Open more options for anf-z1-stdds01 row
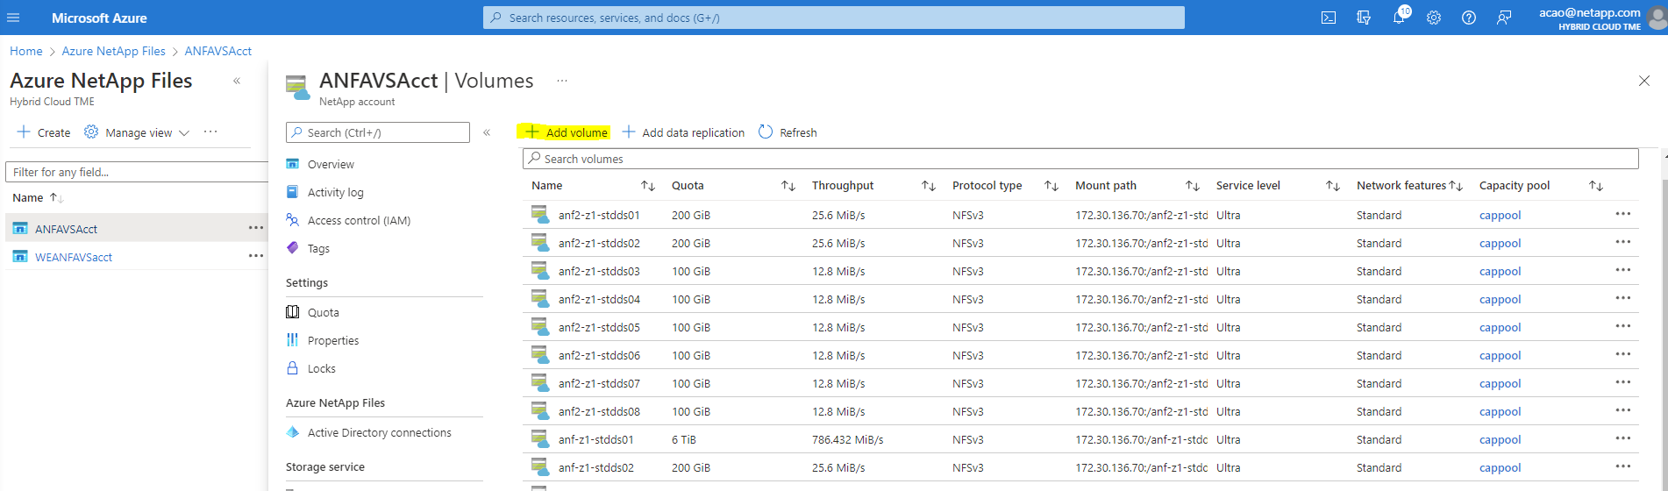 click(1622, 438)
